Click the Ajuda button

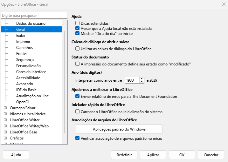(16, 155)
